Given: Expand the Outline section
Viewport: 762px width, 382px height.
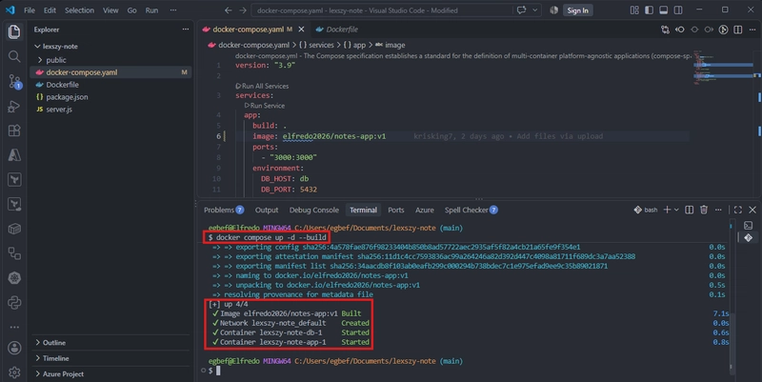Looking at the screenshot, I should [x=110, y=343].
